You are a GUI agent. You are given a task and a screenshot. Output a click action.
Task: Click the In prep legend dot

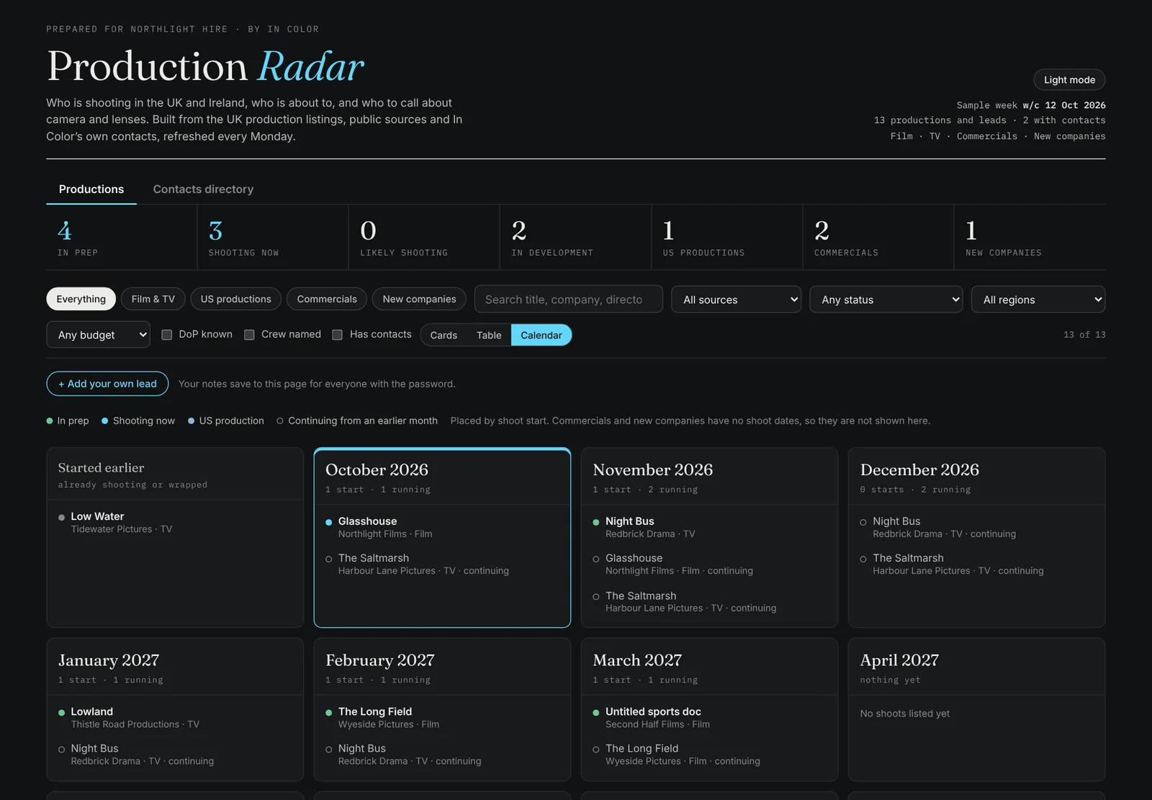coord(50,421)
